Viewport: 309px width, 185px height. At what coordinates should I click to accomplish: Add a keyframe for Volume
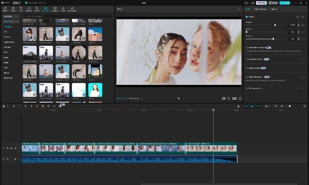303,25
